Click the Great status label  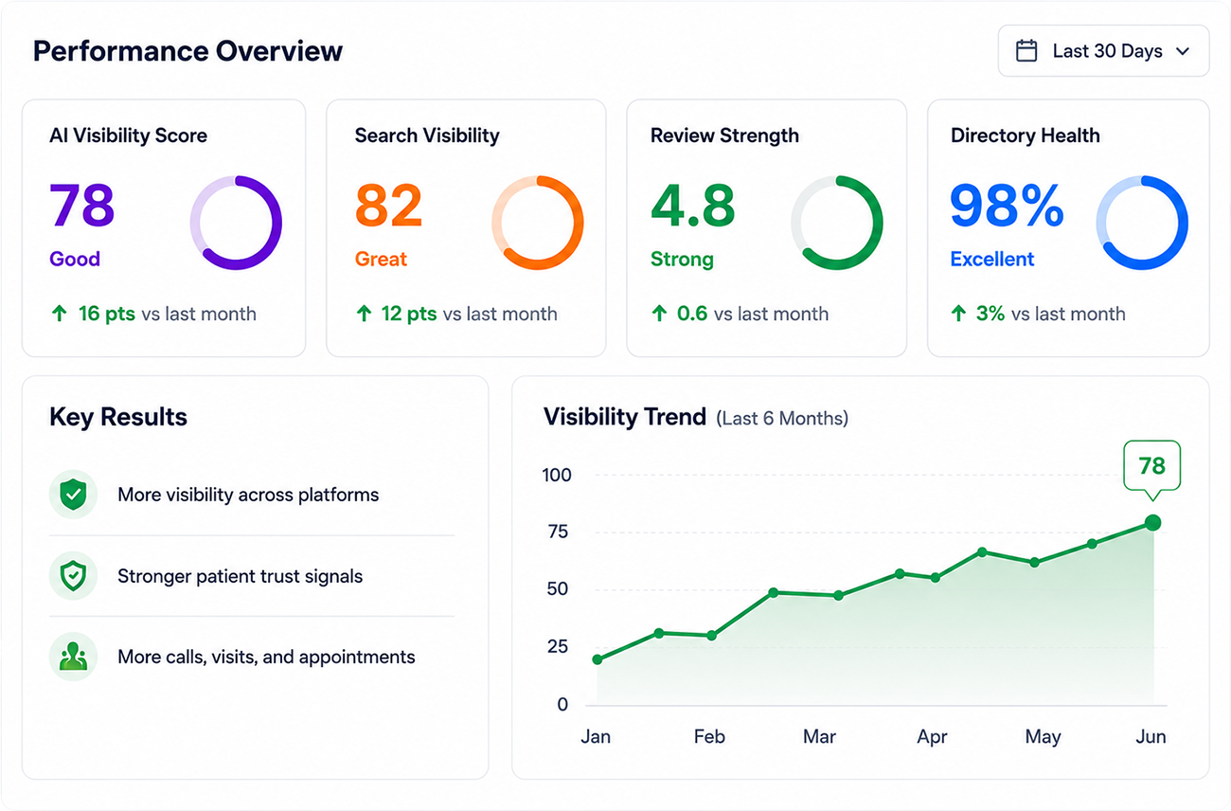click(381, 259)
